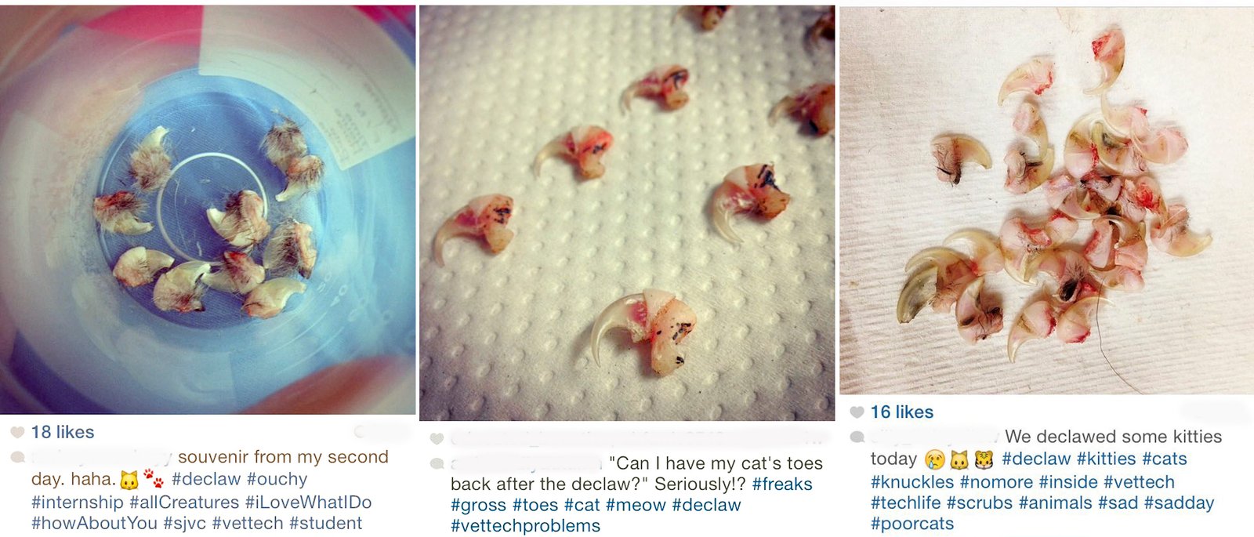The image size is (1254, 537).
Task: Click the heart icon beside 16 likes
Action: coord(857,412)
